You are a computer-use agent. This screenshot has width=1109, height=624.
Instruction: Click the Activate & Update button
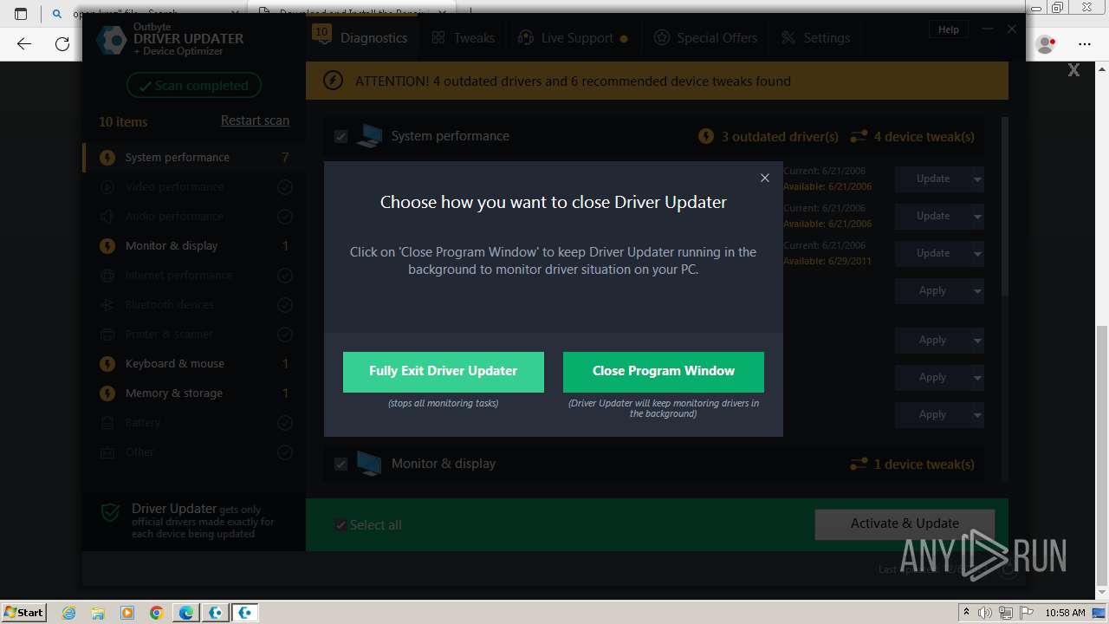click(905, 523)
